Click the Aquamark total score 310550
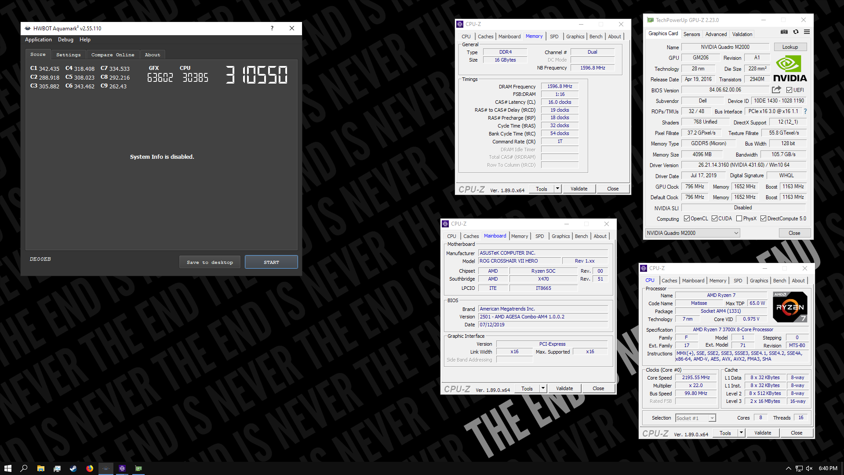The image size is (844, 475). point(256,75)
